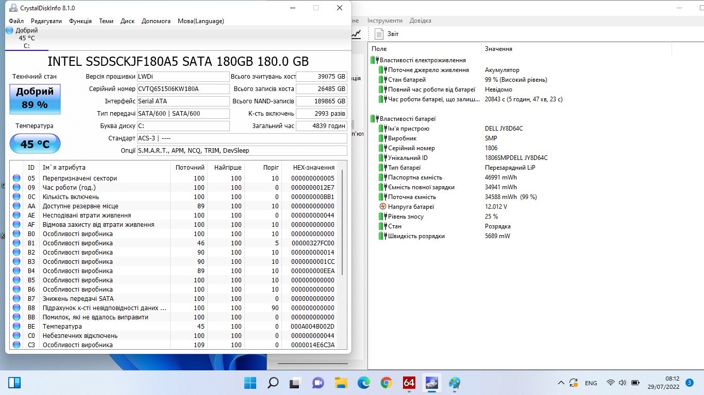Viewport: 704px width, 395px height.
Task: Click the serial number field CVTQ651506KW180A
Action: [x=183, y=89]
